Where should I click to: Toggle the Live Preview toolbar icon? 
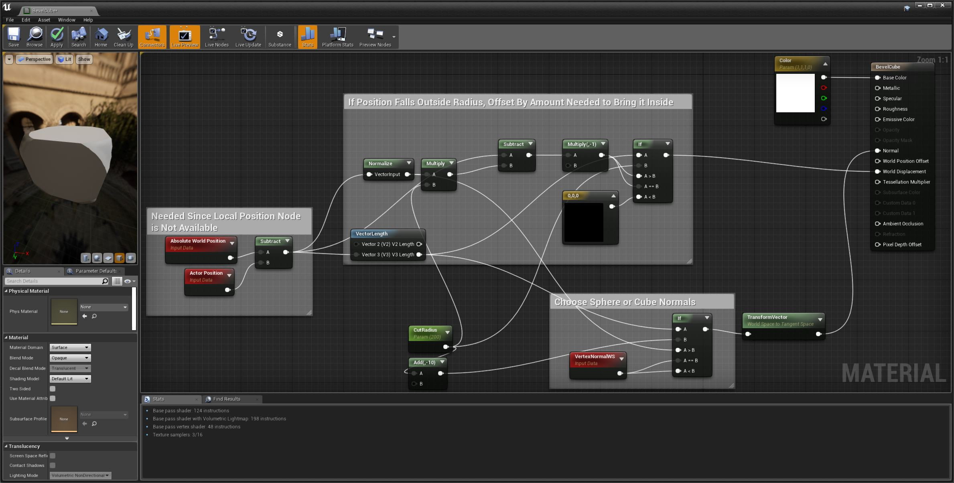click(x=185, y=37)
